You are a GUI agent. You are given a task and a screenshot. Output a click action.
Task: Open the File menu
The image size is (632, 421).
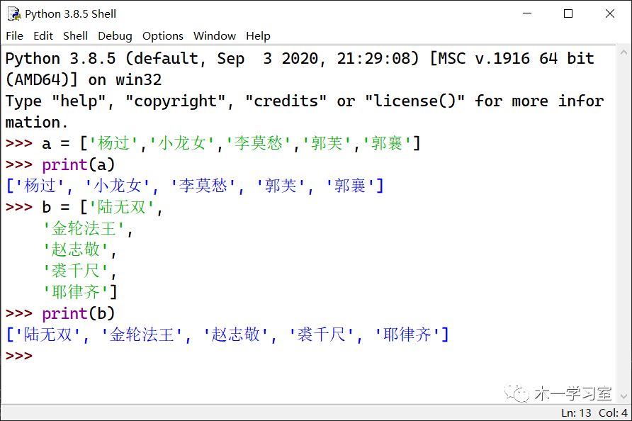coord(14,35)
